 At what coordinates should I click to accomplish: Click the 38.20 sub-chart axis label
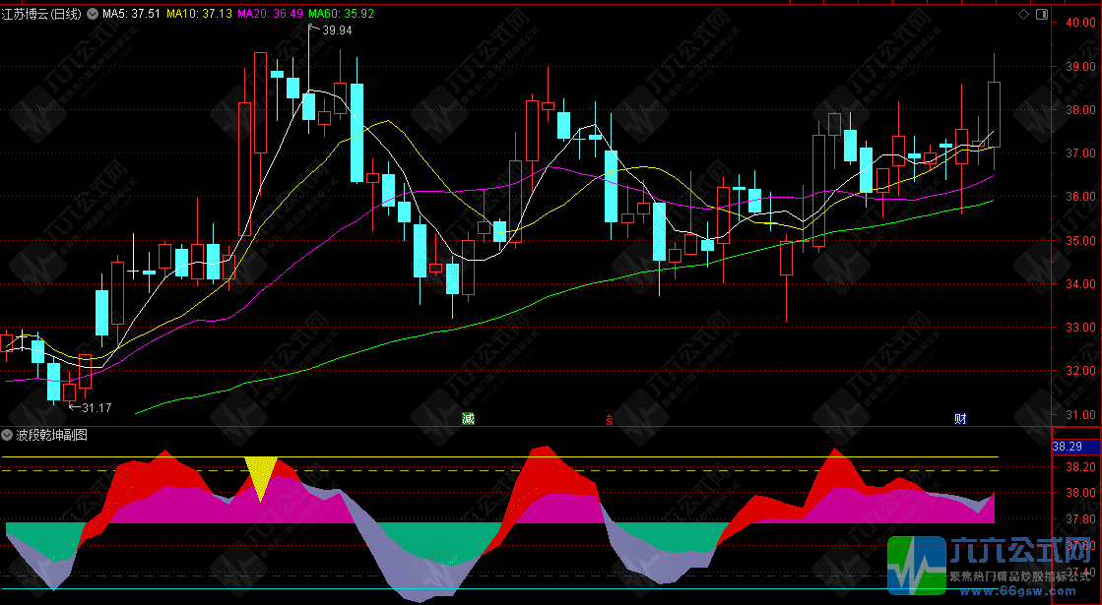click(1080, 466)
